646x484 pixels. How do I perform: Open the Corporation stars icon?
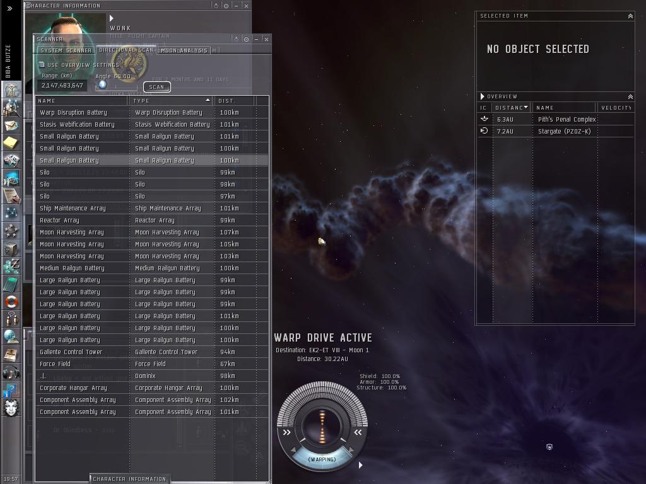coord(11,231)
